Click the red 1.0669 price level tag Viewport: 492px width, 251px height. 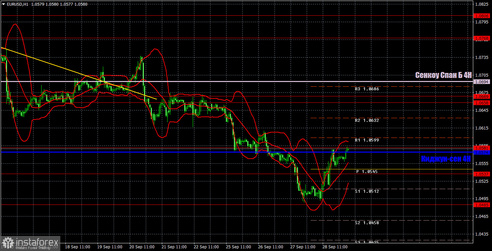point(482,96)
